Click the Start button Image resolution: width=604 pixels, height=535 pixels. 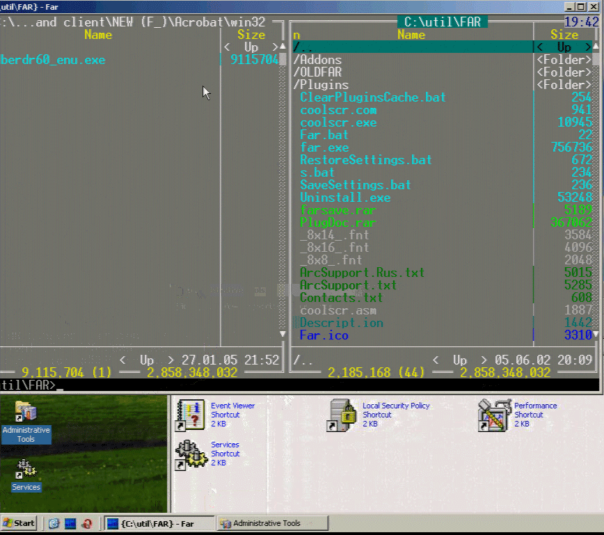[x=19, y=523]
